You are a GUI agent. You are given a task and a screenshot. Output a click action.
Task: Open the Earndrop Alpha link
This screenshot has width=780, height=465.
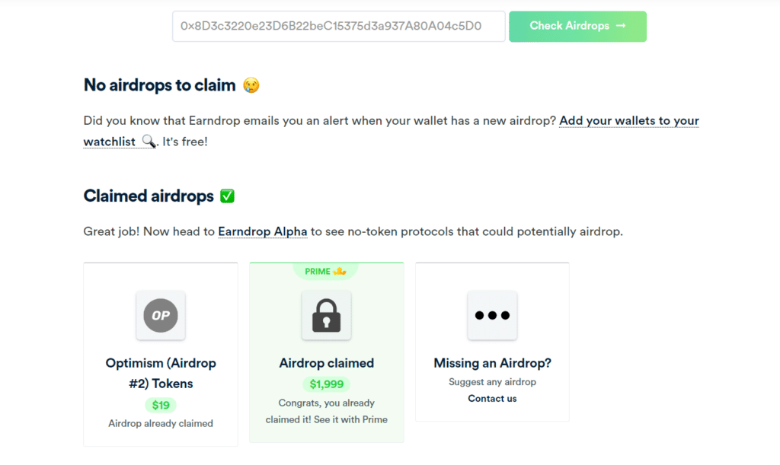coord(263,231)
